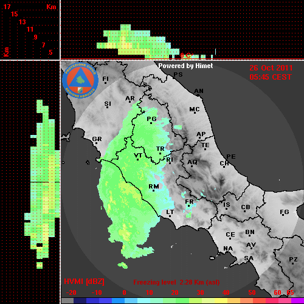The height and width of the screenshot is (304, 304).
Task: Click the PG city label
Action: point(151,119)
